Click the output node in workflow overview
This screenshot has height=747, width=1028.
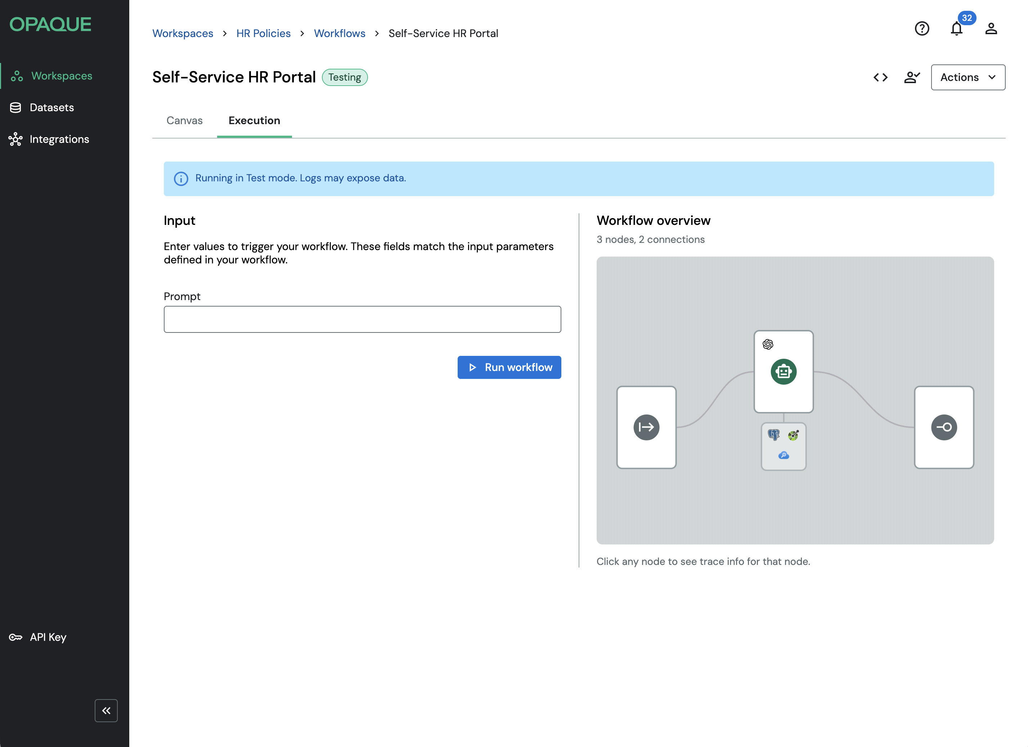coord(944,427)
